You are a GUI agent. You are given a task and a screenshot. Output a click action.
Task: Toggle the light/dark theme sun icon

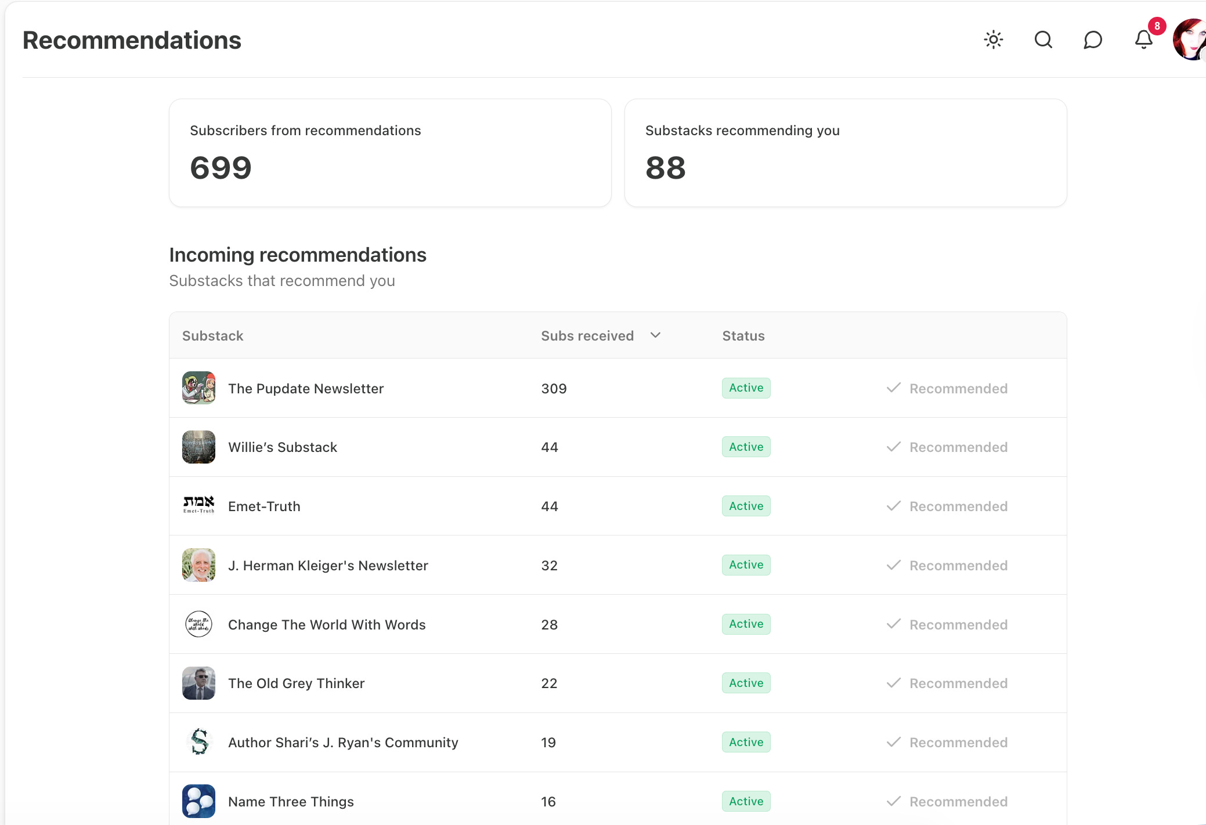click(993, 40)
